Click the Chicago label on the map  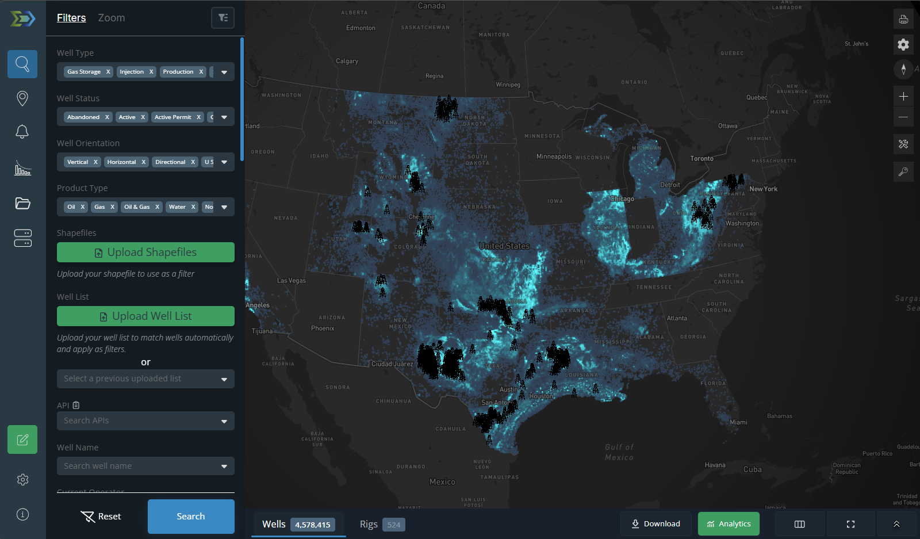point(622,199)
